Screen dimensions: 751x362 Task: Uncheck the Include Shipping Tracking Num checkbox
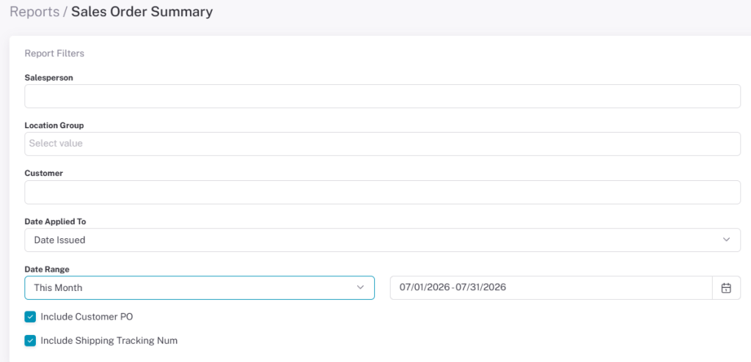point(30,341)
